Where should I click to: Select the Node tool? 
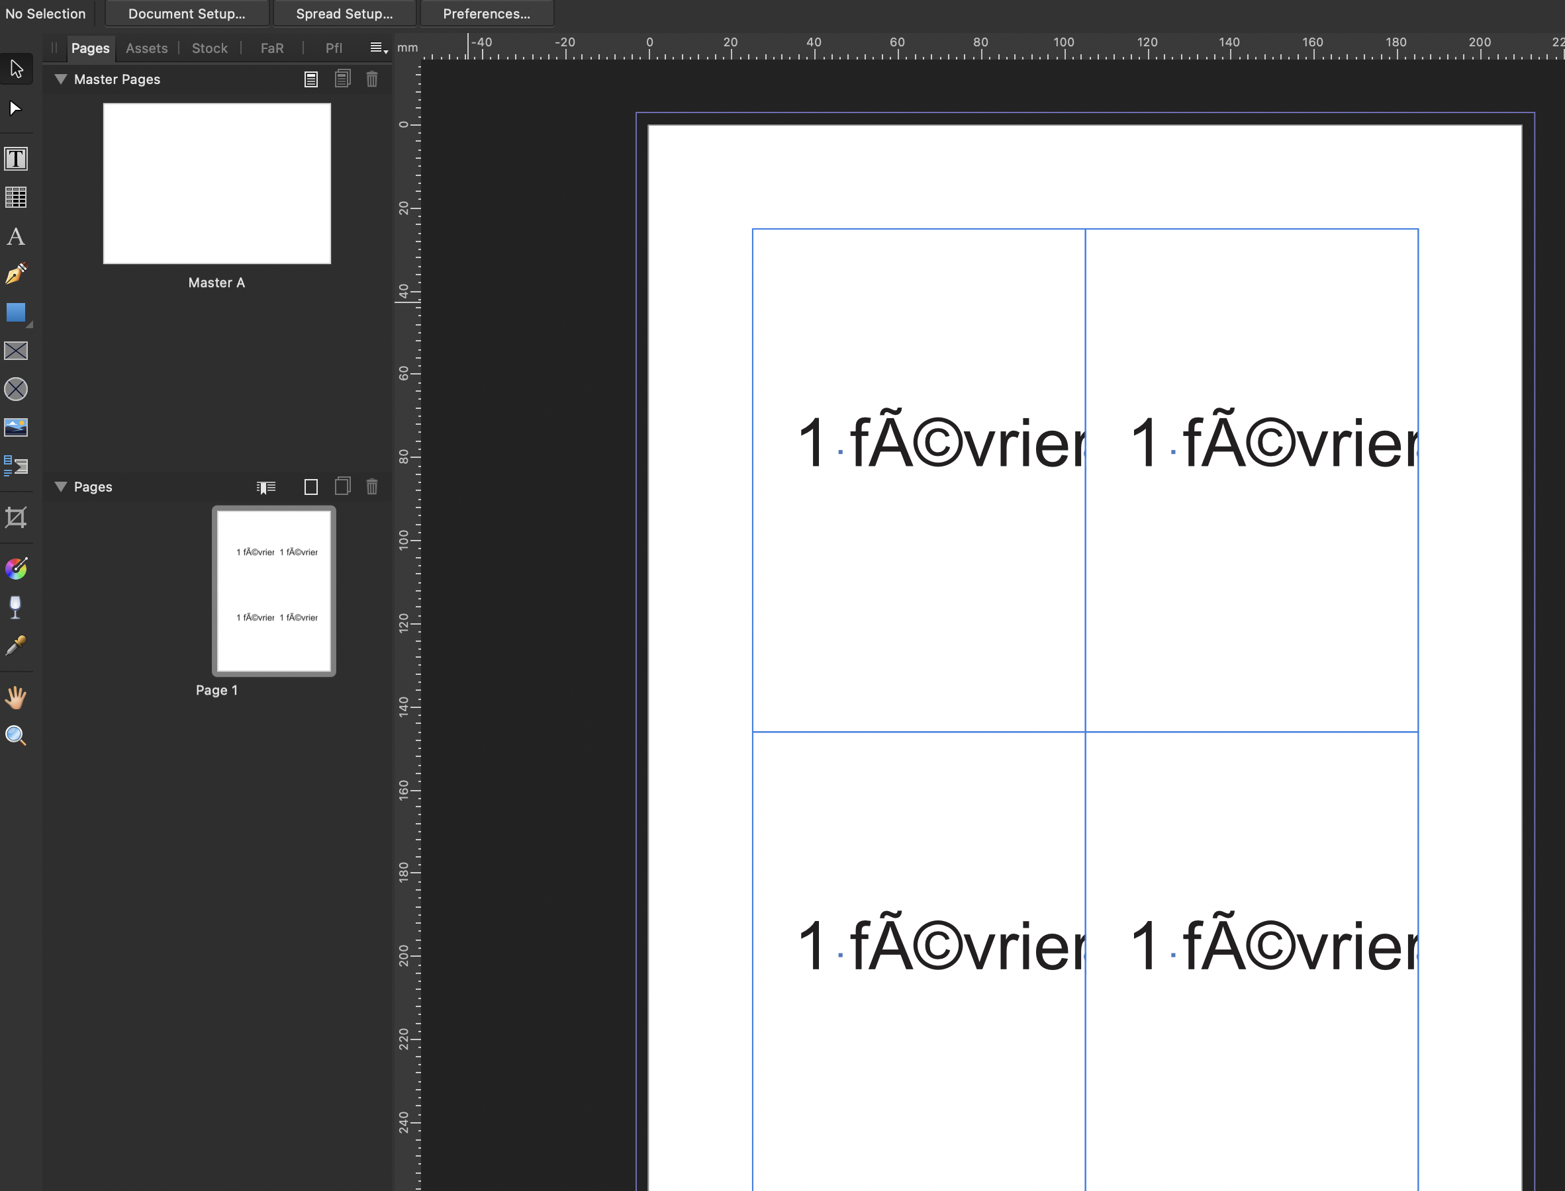[16, 109]
